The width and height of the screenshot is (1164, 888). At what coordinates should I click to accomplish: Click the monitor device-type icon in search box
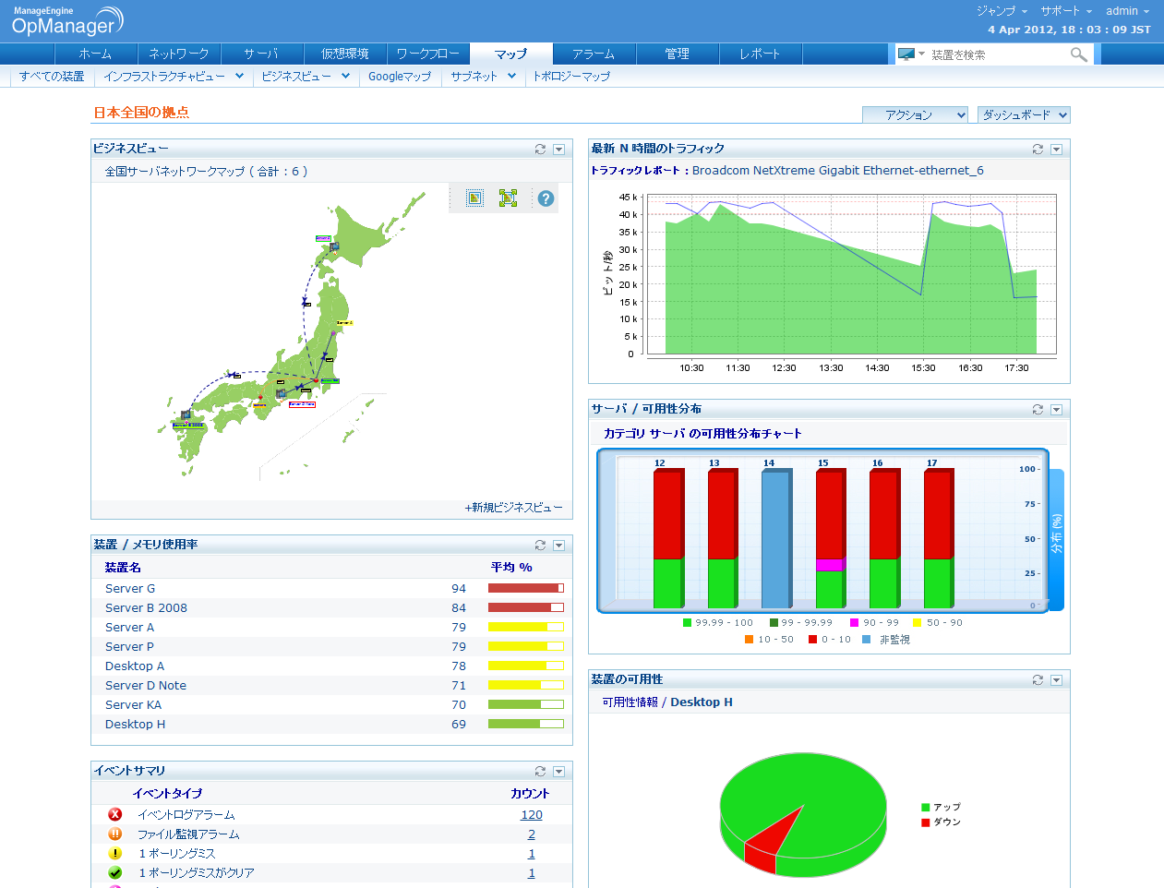pyautogui.click(x=906, y=54)
